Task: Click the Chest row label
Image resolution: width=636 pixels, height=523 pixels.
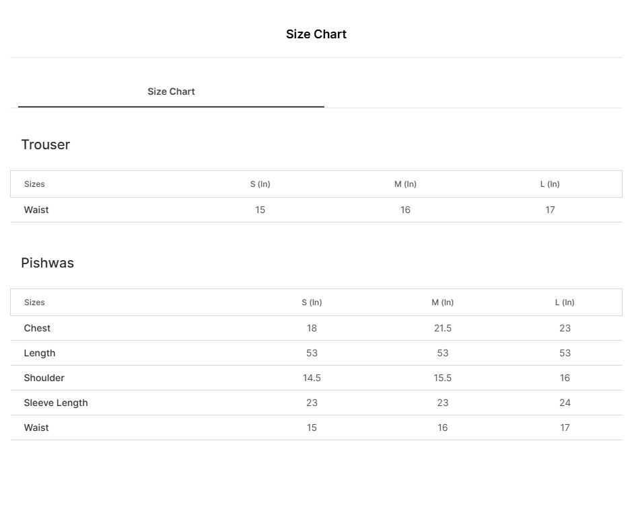Action: (37, 328)
